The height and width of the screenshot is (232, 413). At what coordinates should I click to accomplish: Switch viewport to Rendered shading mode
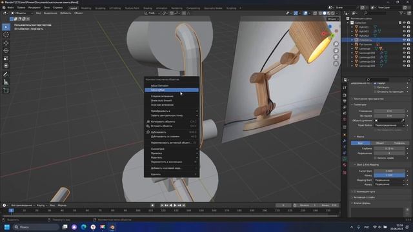pyautogui.click(x=333, y=13)
